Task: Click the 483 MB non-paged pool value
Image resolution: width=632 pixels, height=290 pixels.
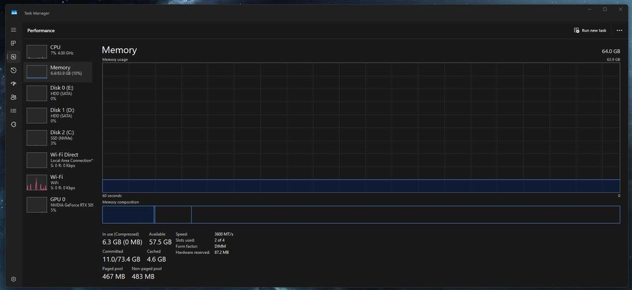Action: click(143, 276)
